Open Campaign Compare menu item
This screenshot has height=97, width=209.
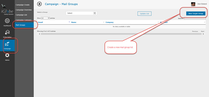[x=24, y=20]
